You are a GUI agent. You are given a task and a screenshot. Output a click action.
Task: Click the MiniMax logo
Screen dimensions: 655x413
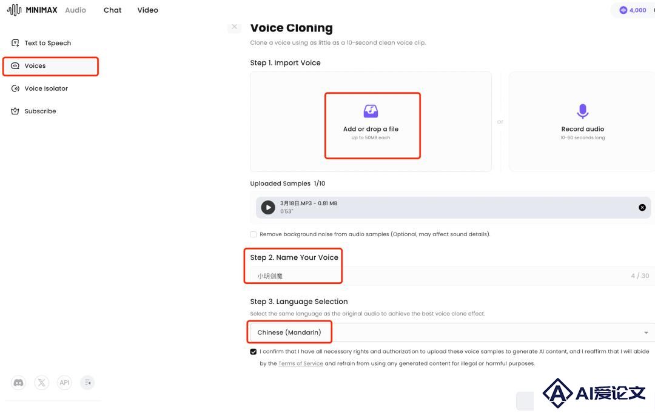click(x=32, y=10)
